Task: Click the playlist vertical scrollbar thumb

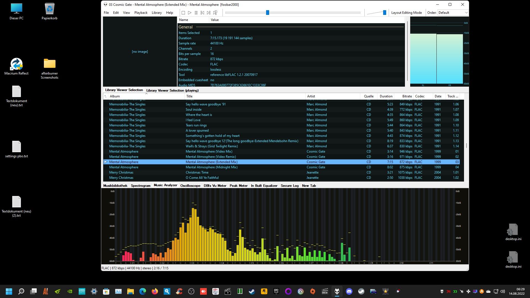Action: pos(466,145)
